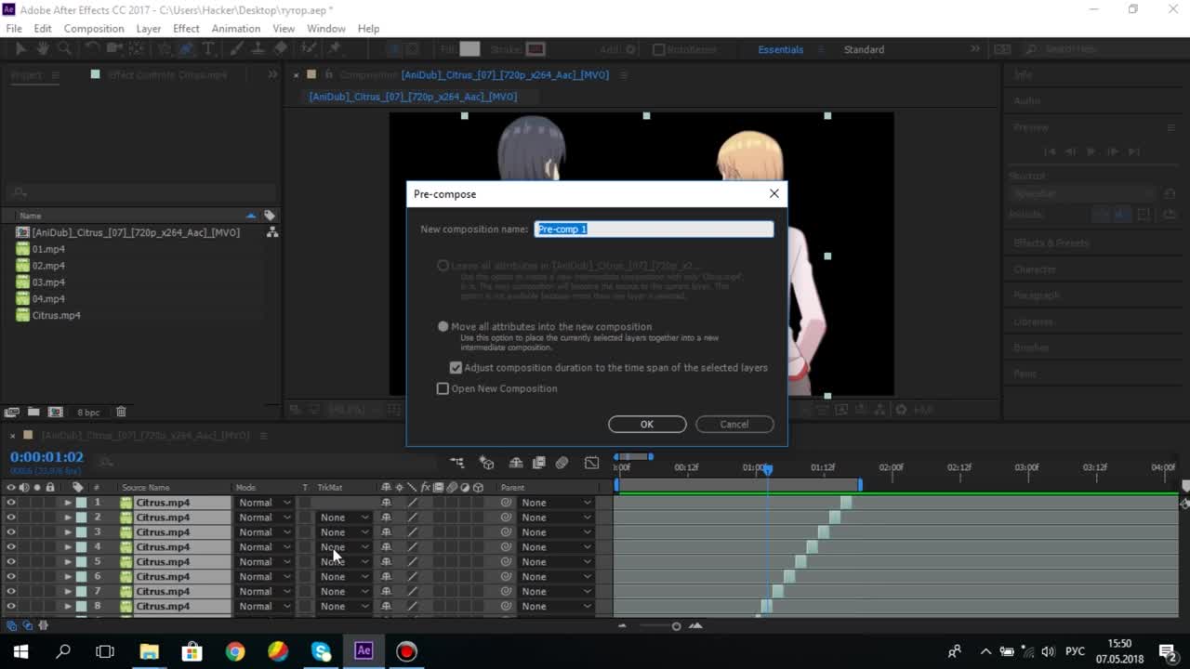The height and width of the screenshot is (669, 1190).
Task: Open After Effects from the taskbar
Action: click(x=364, y=651)
